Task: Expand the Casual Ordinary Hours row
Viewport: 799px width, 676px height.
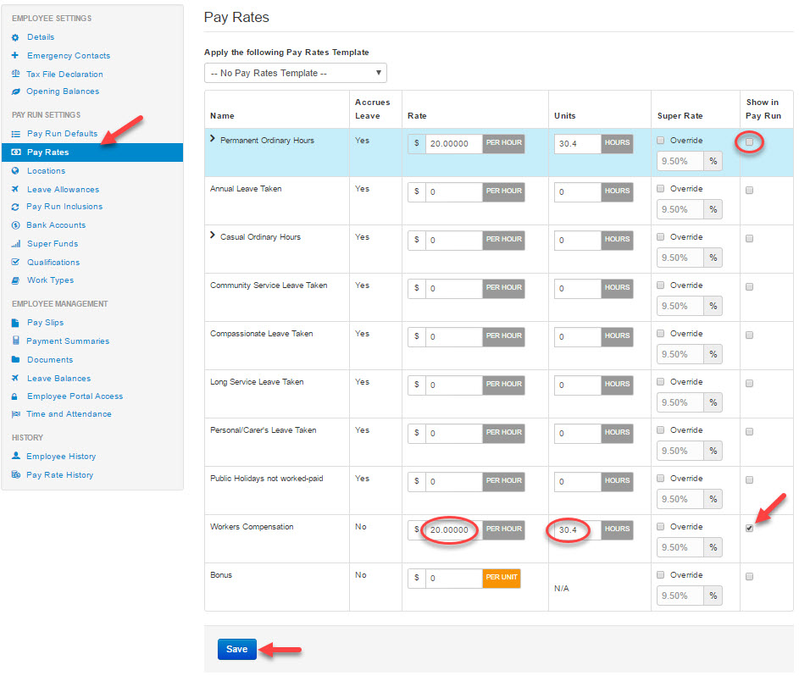Action: tap(213, 235)
